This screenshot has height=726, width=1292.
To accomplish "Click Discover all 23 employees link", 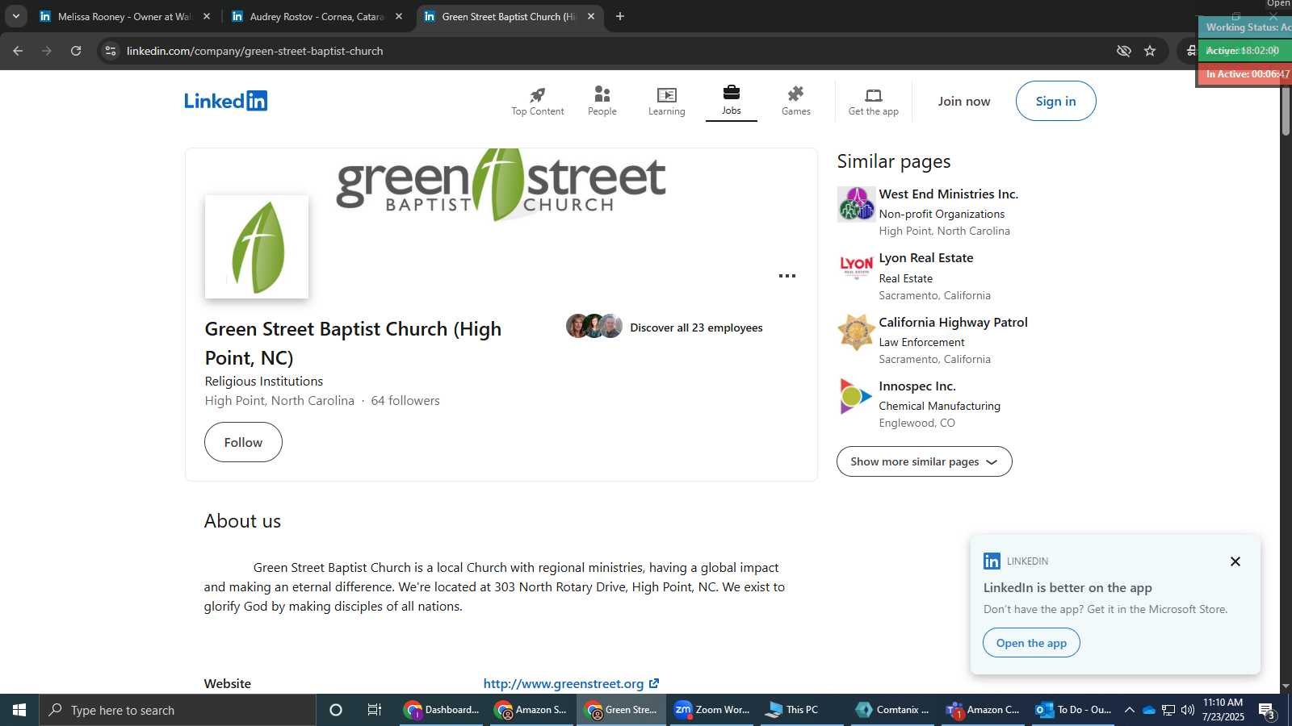I will (696, 328).
